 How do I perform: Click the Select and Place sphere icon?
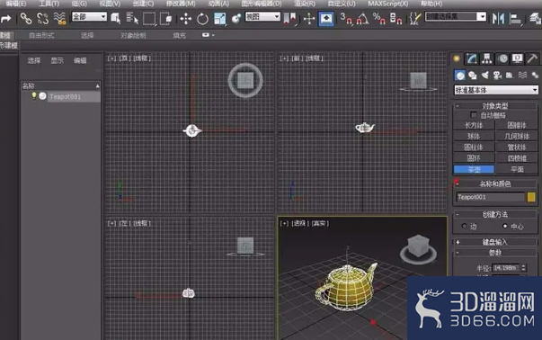click(x=236, y=19)
